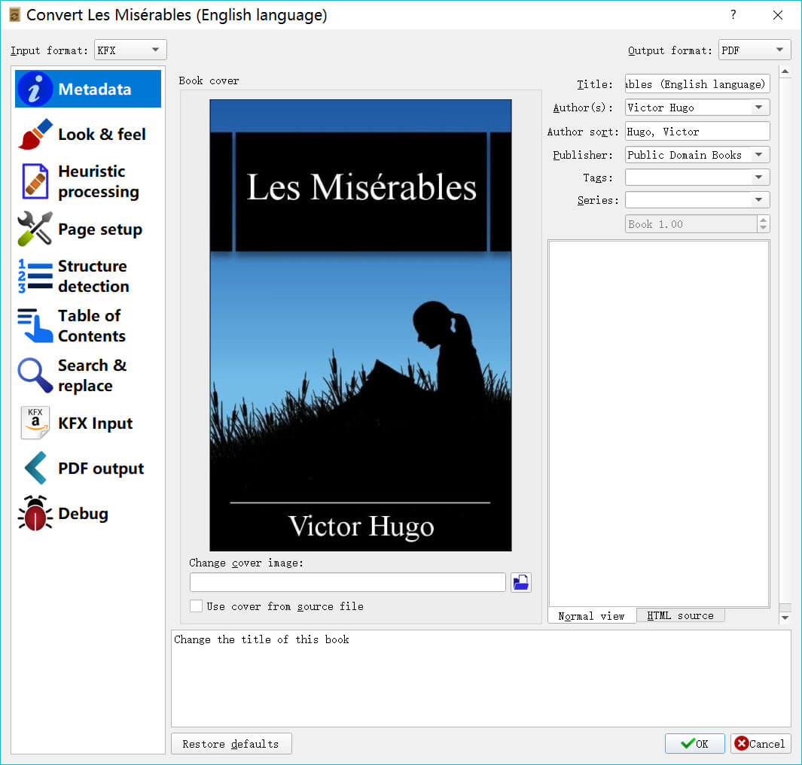Click the Publisher field text Public Domain Books
The width and height of the screenshot is (802, 765).
click(685, 155)
